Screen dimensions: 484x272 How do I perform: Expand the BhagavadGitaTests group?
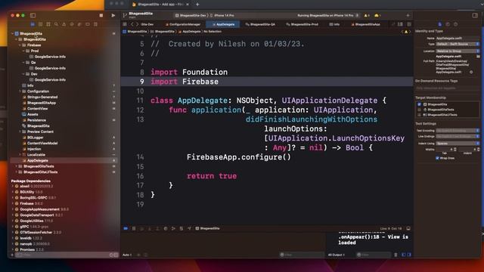pyautogui.click(x=17, y=166)
